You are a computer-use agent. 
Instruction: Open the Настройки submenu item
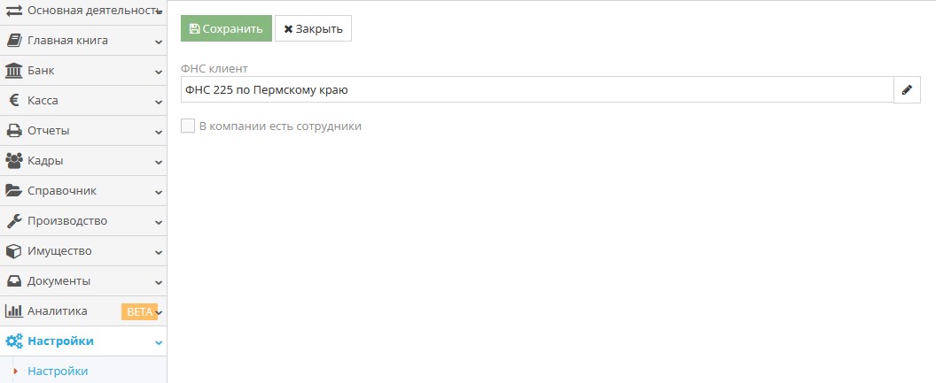click(58, 372)
